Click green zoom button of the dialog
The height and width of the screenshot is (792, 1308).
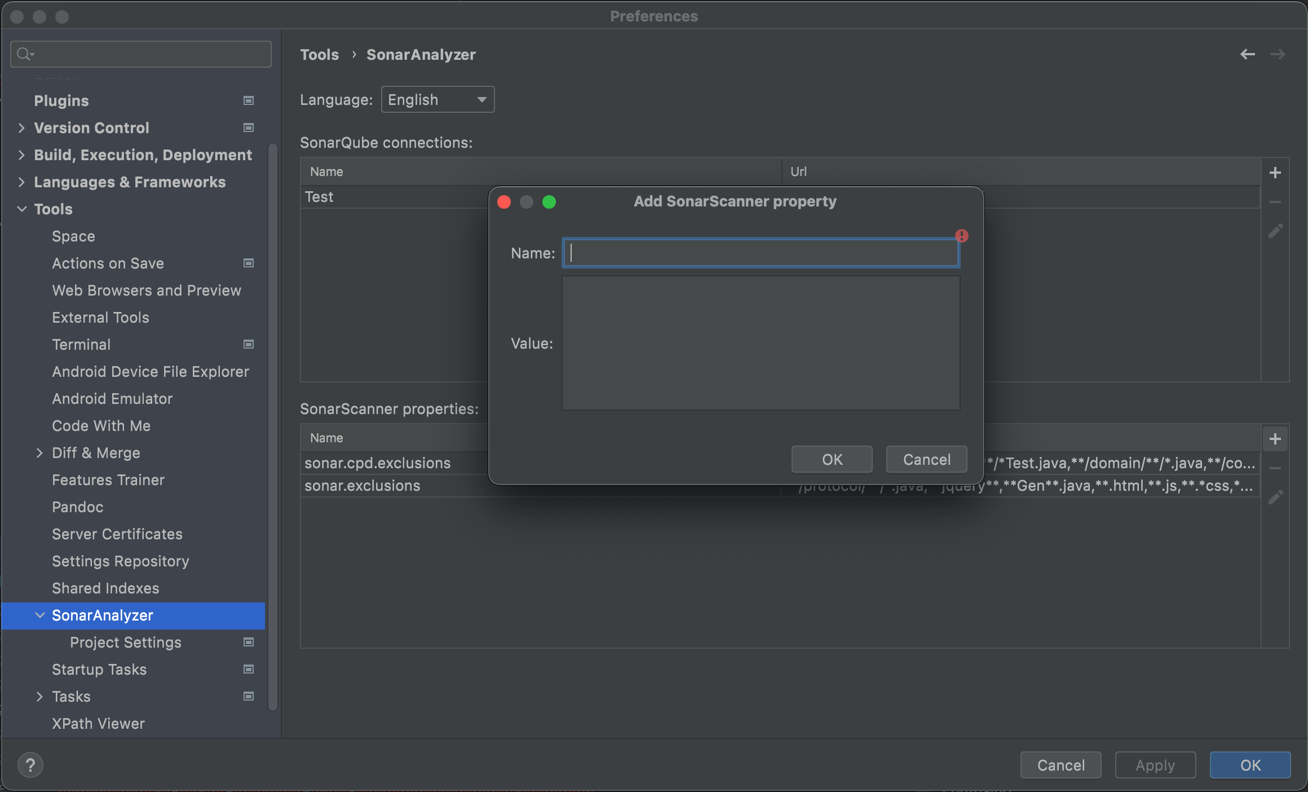549,202
